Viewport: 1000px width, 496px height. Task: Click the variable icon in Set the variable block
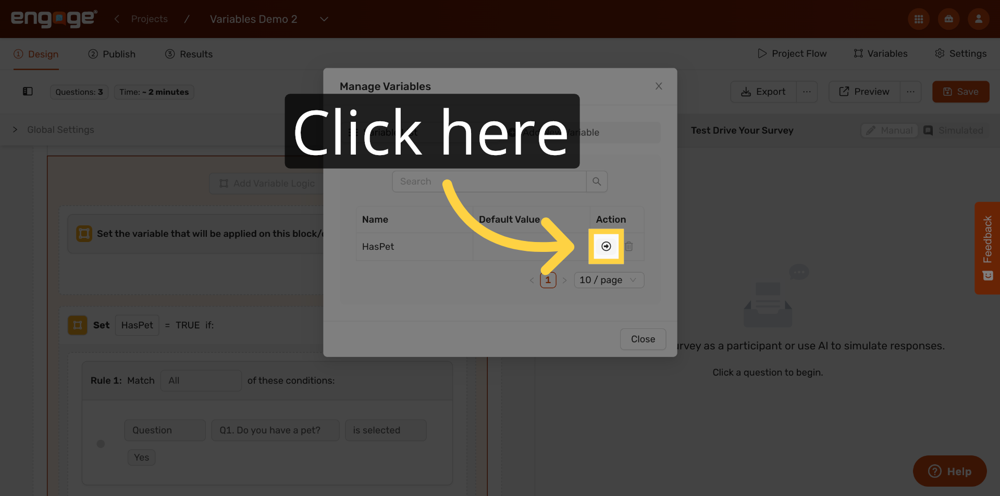[84, 234]
